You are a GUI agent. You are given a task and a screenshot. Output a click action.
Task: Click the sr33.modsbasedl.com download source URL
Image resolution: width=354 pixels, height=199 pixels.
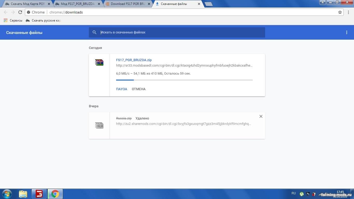pyautogui.click(x=184, y=66)
